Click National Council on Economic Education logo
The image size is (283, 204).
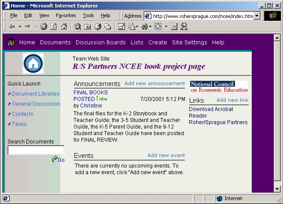tap(219, 86)
